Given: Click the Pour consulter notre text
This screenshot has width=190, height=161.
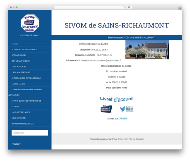Looking at the screenshot, I should click(x=117, y=88).
